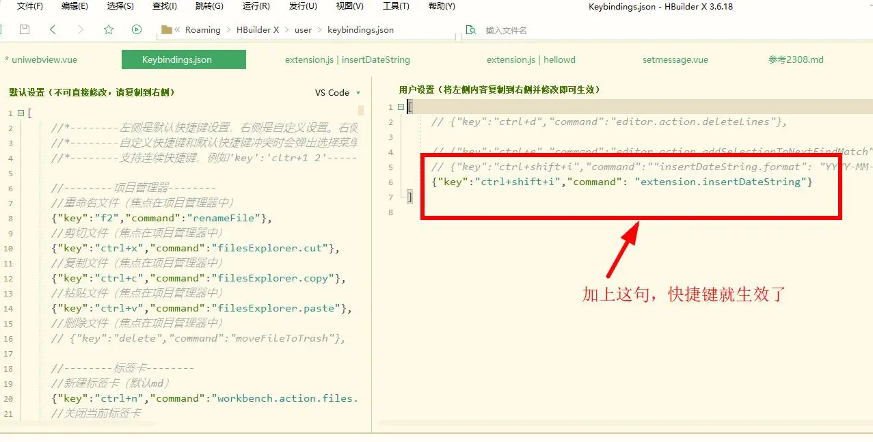Open the VS Code keymap scheme dropdown
The image size is (873, 442).
point(337,93)
